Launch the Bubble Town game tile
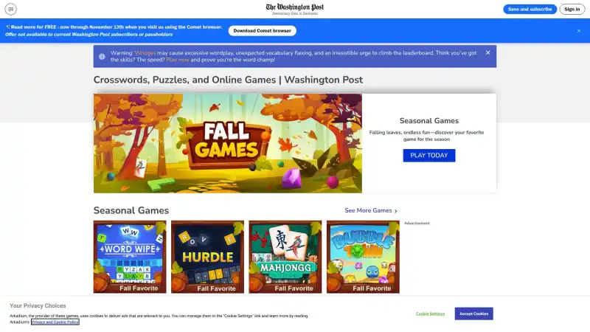The height and width of the screenshot is (332, 590). pyautogui.click(x=363, y=257)
